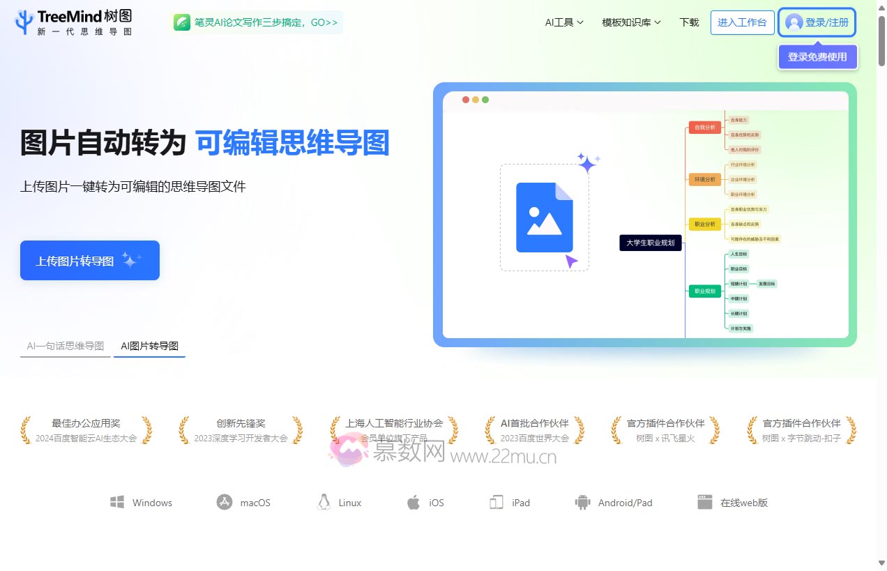
Task: Select the Android/Pad robot icon
Action: click(582, 501)
